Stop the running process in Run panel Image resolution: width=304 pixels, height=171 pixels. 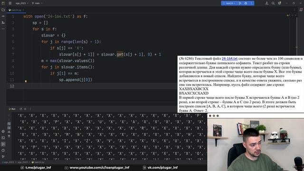25,109
